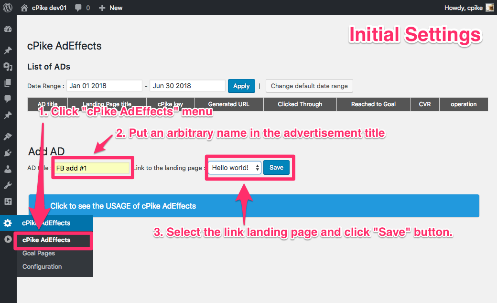Open the Appearance paintbrush icon
This screenshot has height=303, width=497.
[x=8, y=136]
